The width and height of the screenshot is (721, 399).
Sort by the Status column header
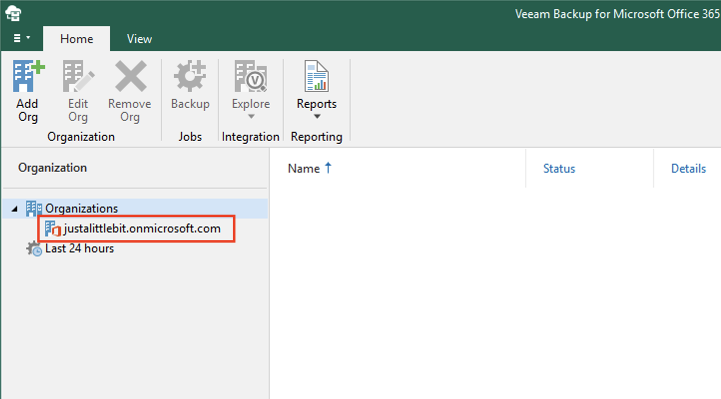point(559,169)
